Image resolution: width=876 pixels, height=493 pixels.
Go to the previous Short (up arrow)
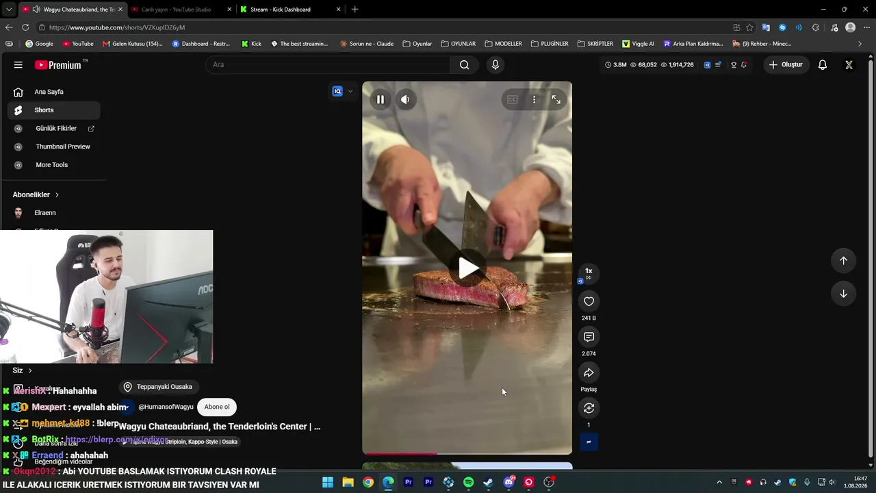point(843,260)
